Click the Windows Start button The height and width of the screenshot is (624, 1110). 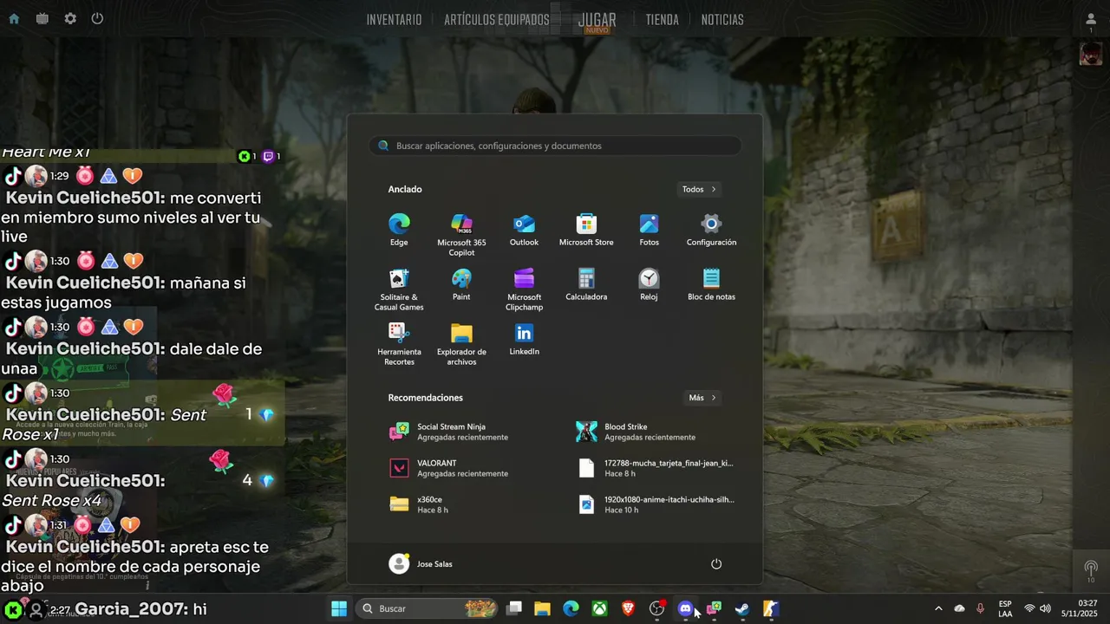[339, 608]
